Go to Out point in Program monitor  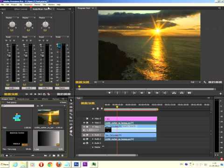coord(165,93)
